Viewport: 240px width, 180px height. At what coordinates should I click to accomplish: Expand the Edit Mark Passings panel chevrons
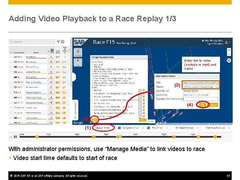click(x=197, y=128)
